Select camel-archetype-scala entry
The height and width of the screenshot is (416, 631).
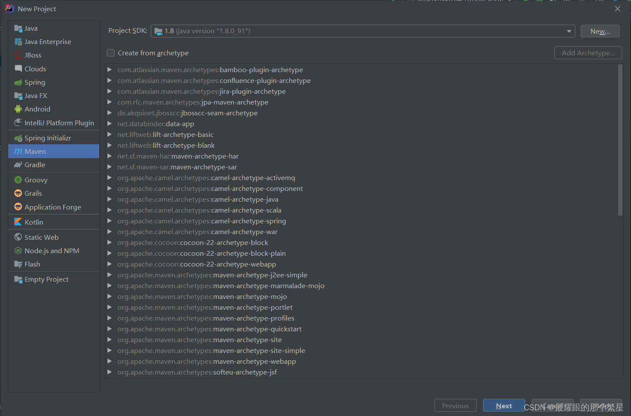pos(199,210)
